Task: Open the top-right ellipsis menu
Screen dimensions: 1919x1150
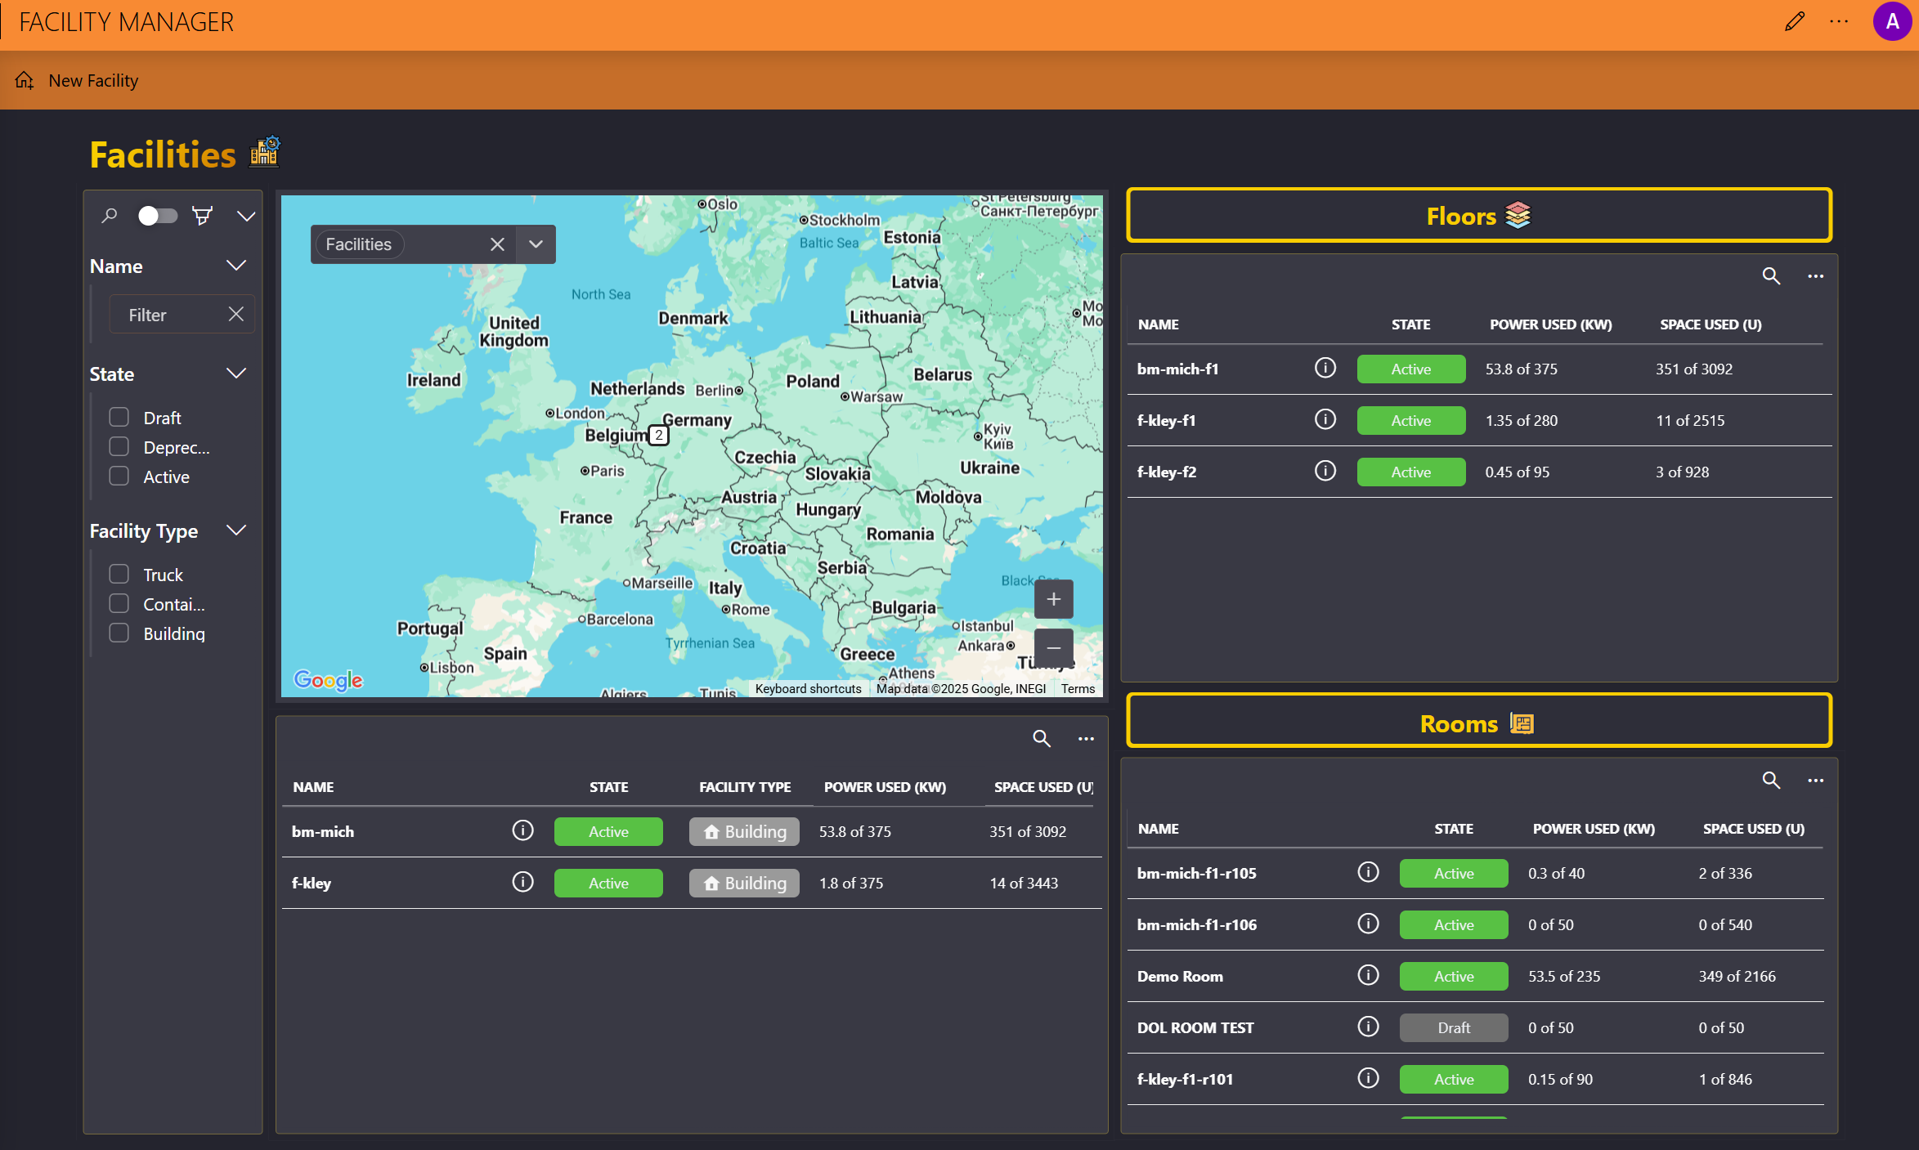Action: pyautogui.click(x=1839, y=21)
